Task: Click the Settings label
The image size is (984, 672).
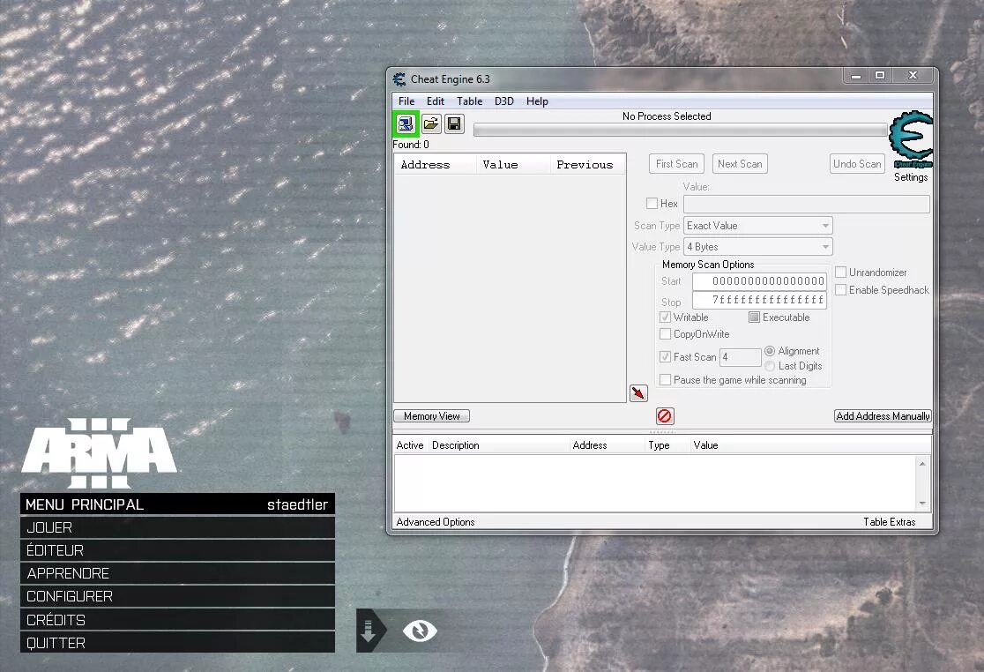Action: [911, 177]
